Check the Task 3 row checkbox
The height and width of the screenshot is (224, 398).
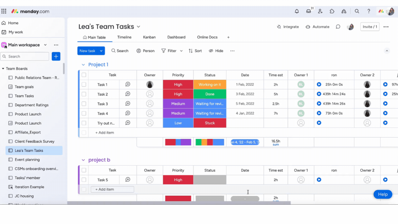(x=84, y=104)
